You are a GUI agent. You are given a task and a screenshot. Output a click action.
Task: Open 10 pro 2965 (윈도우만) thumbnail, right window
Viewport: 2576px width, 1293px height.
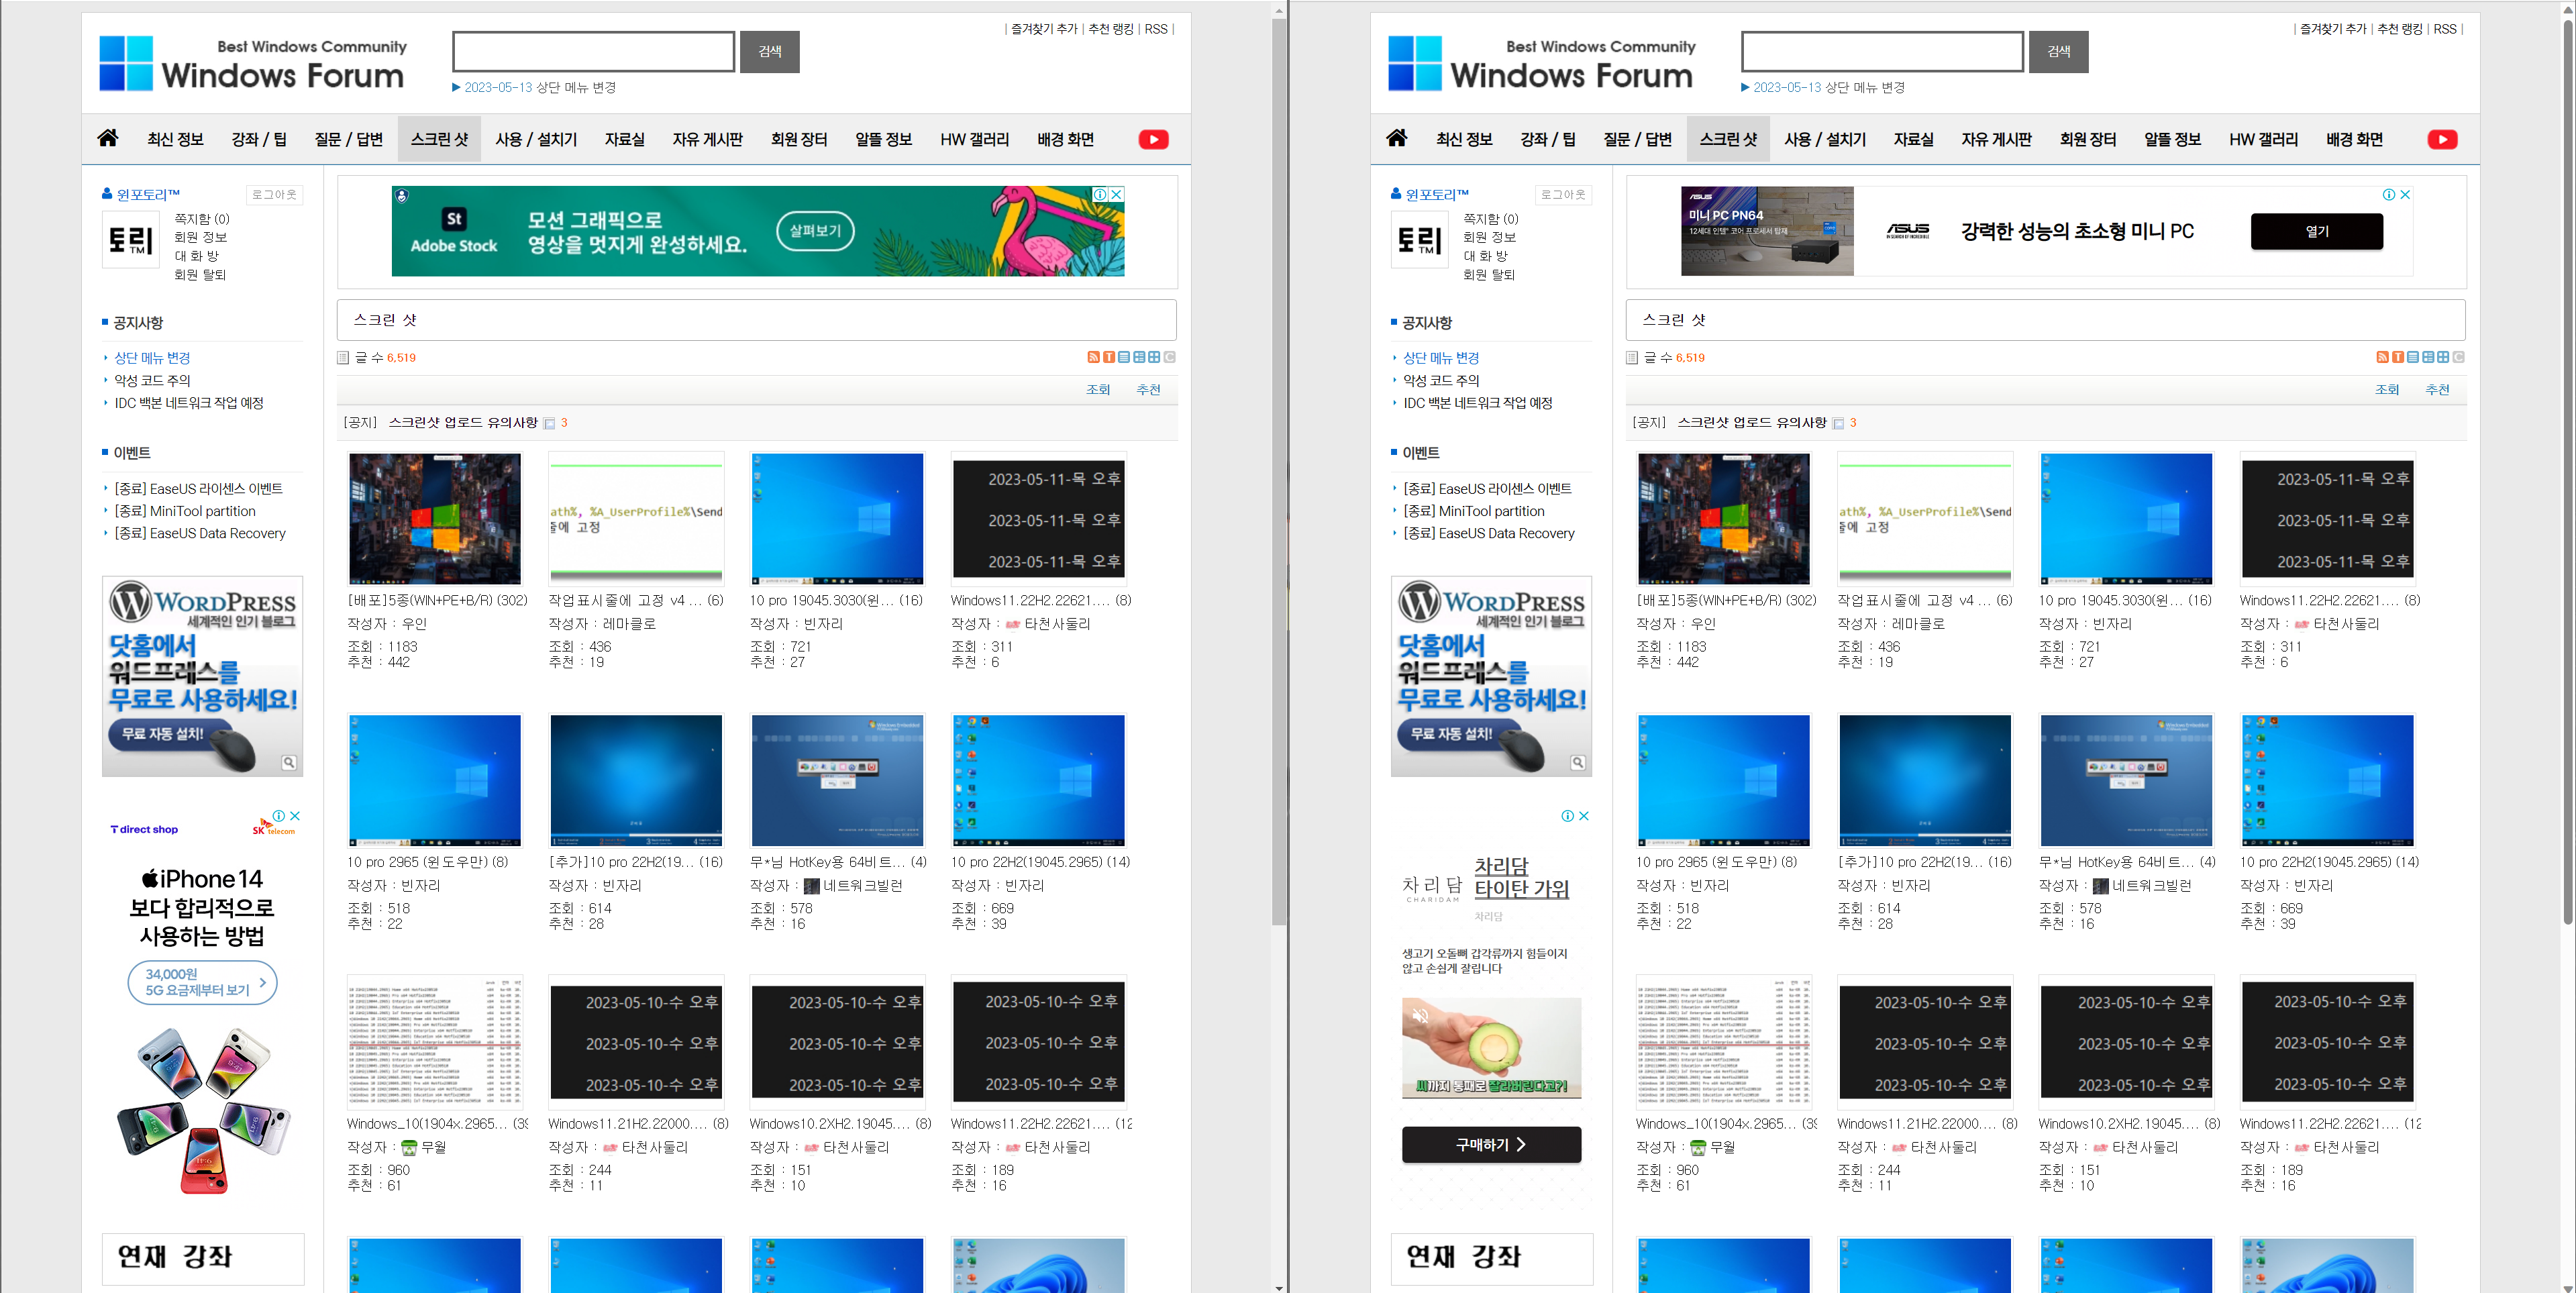pyautogui.click(x=1724, y=781)
